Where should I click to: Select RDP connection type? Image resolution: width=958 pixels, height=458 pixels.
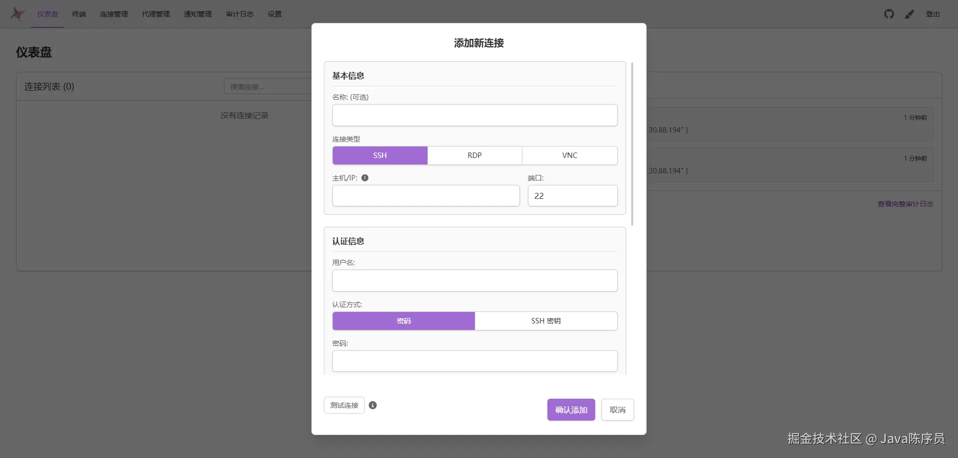point(475,155)
